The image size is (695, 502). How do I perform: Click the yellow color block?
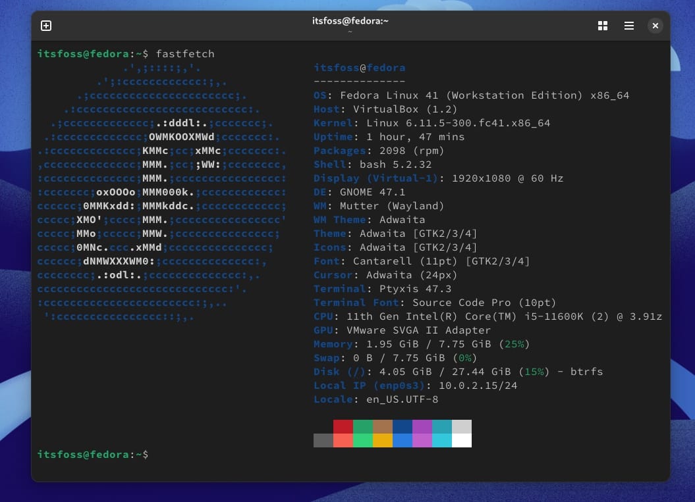(x=383, y=441)
